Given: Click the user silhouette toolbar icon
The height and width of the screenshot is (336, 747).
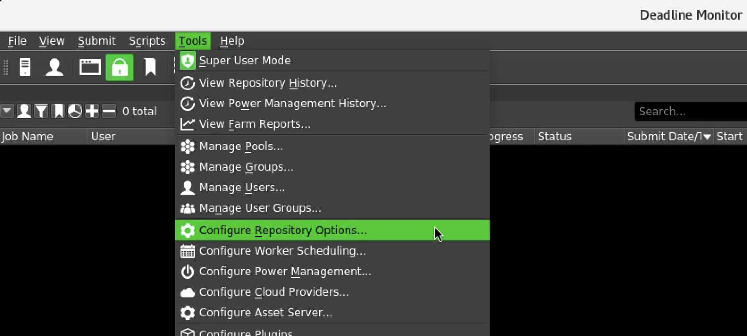Looking at the screenshot, I should coord(55,67).
